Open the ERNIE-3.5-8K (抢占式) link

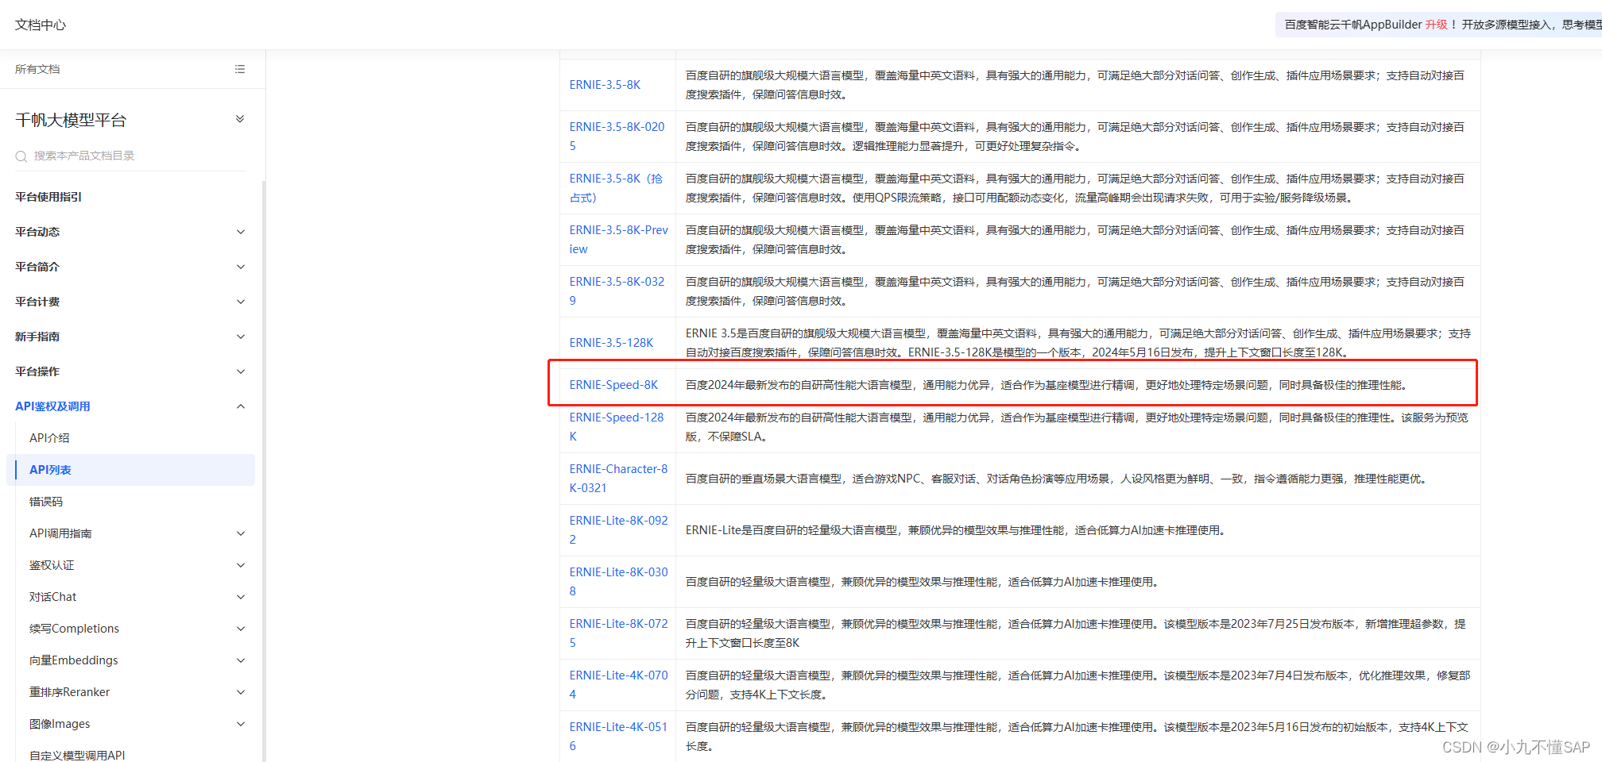click(x=616, y=188)
